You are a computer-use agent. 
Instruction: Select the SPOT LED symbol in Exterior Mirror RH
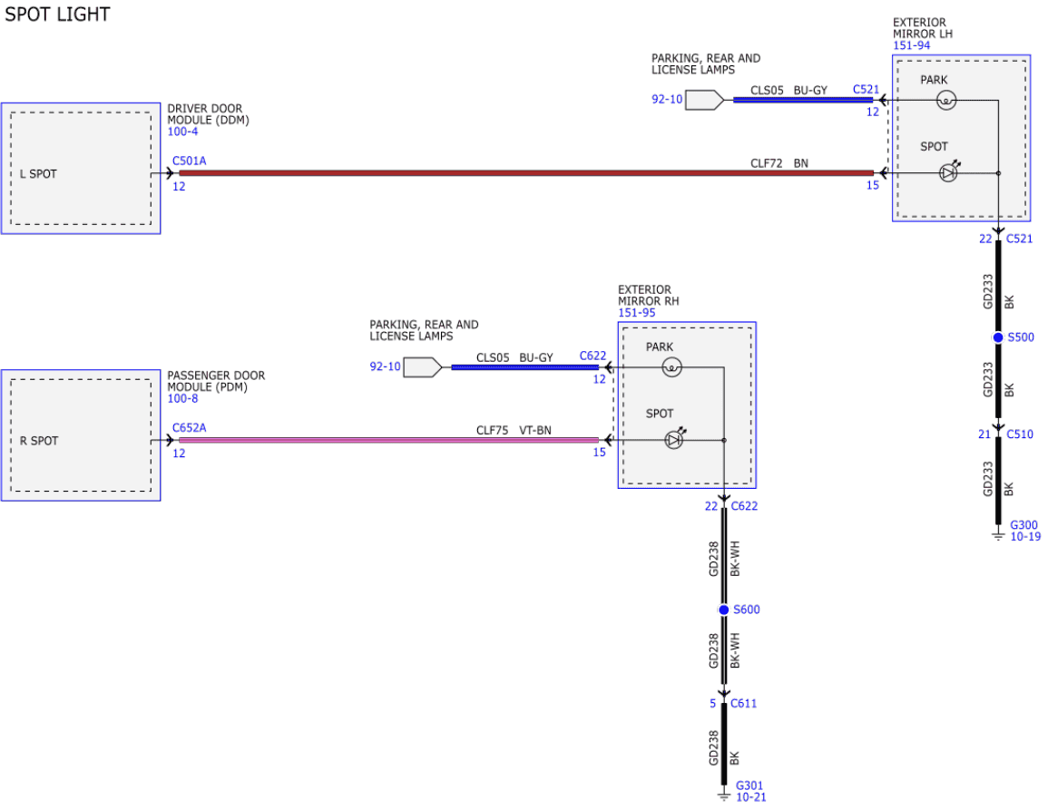(673, 440)
